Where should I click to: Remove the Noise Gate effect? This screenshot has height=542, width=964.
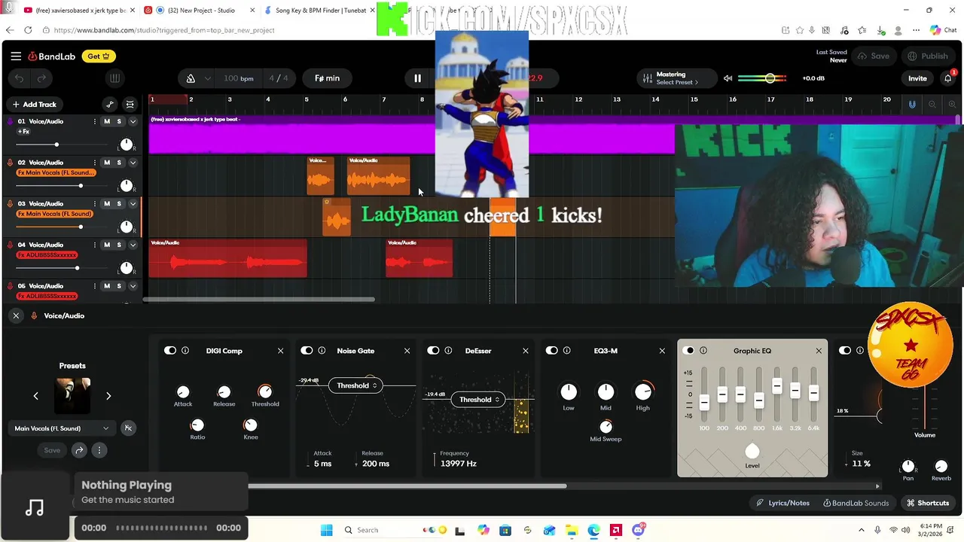(x=407, y=351)
